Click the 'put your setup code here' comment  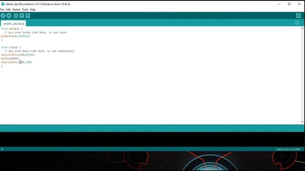pyautogui.click(x=35, y=32)
